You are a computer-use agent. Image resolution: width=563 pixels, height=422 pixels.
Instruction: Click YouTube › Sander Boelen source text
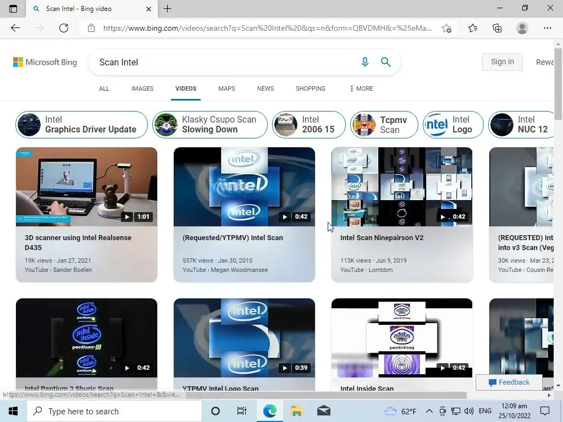[x=58, y=270]
